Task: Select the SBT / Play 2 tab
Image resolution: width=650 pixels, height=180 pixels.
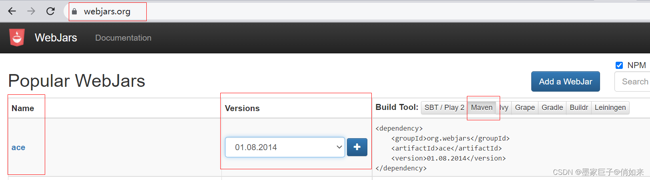Action: coord(444,108)
